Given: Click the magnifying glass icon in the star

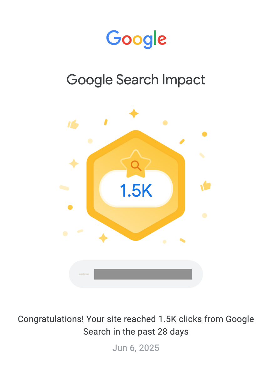Looking at the screenshot, I should click(136, 165).
